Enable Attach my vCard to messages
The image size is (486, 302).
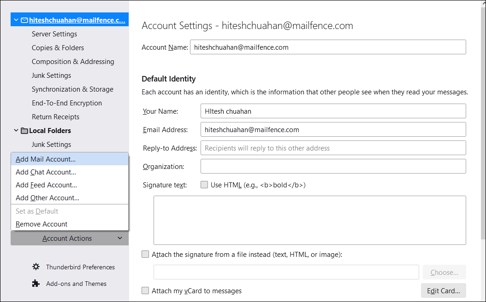pos(145,290)
